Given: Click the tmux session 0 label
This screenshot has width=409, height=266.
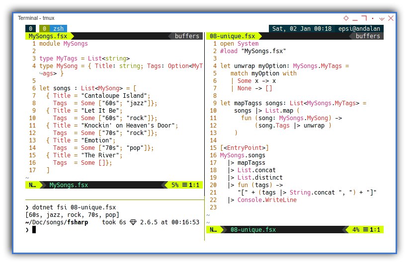Looking at the screenshot, I should 30,28.
